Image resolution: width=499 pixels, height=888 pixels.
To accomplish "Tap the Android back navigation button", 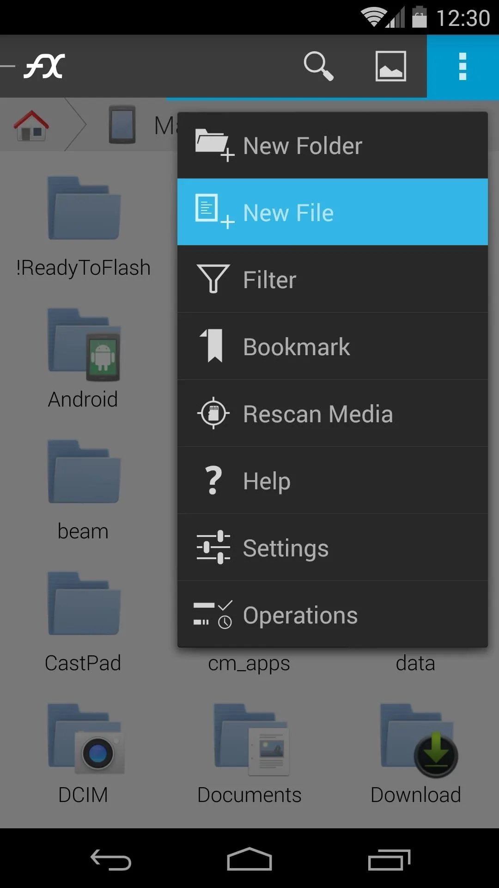I will (111, 859).
